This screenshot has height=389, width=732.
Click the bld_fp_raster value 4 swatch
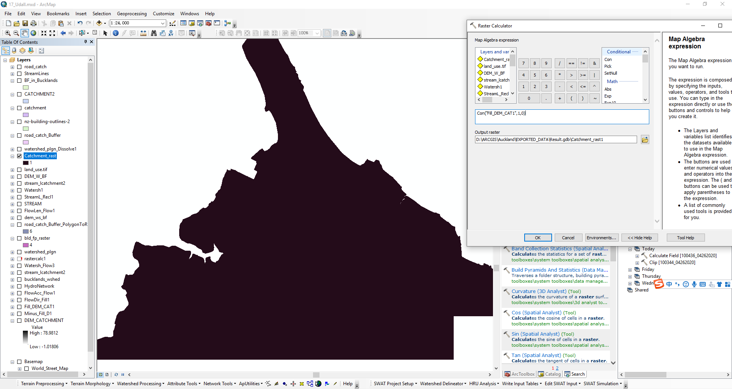coord(26,245)
